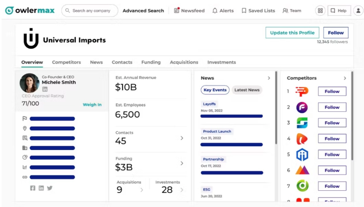This screenshot has height=207, width=364.
Task: Click the flag icon in company details
Action: point(25,119)
